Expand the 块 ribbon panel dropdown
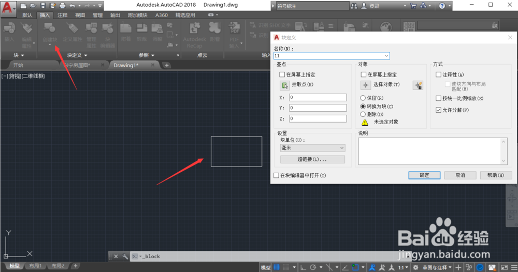 coord(22,55)
